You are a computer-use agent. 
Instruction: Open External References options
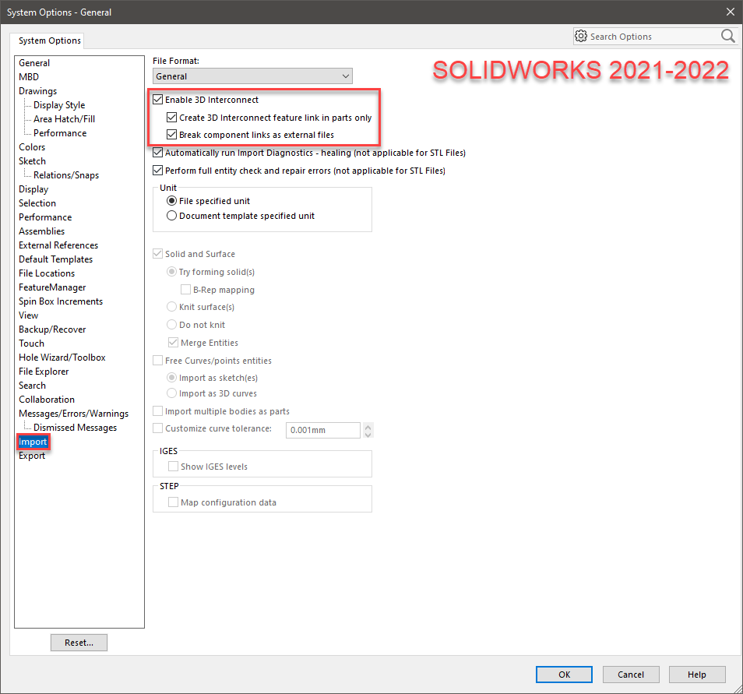58,245
